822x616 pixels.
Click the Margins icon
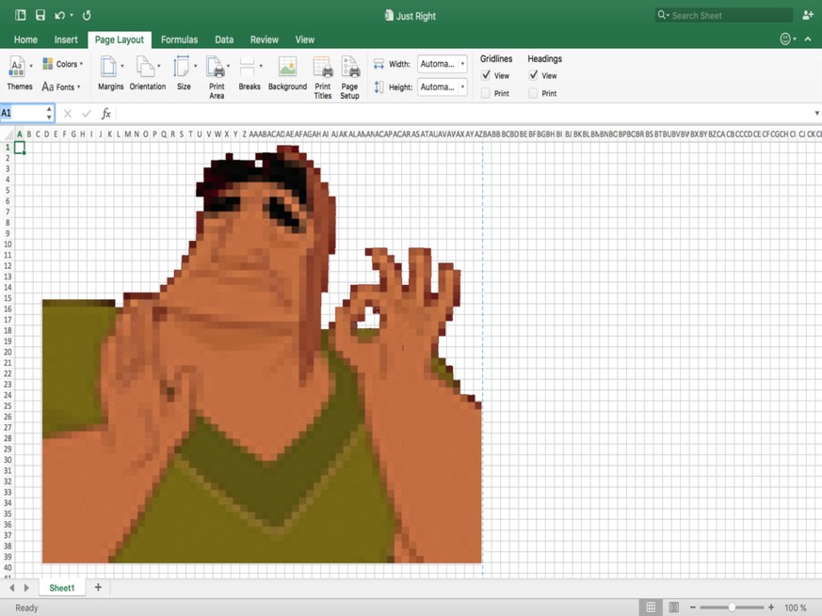point(109,68)
